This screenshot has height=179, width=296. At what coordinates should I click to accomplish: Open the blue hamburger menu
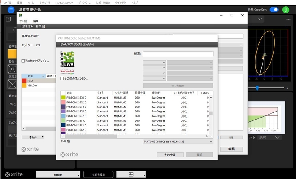coord(11,9)
